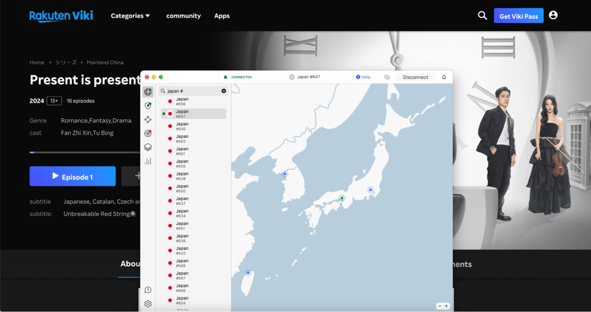Open Dark Web Monitor target icon
The image size is (591, 312).
(148, 133)
